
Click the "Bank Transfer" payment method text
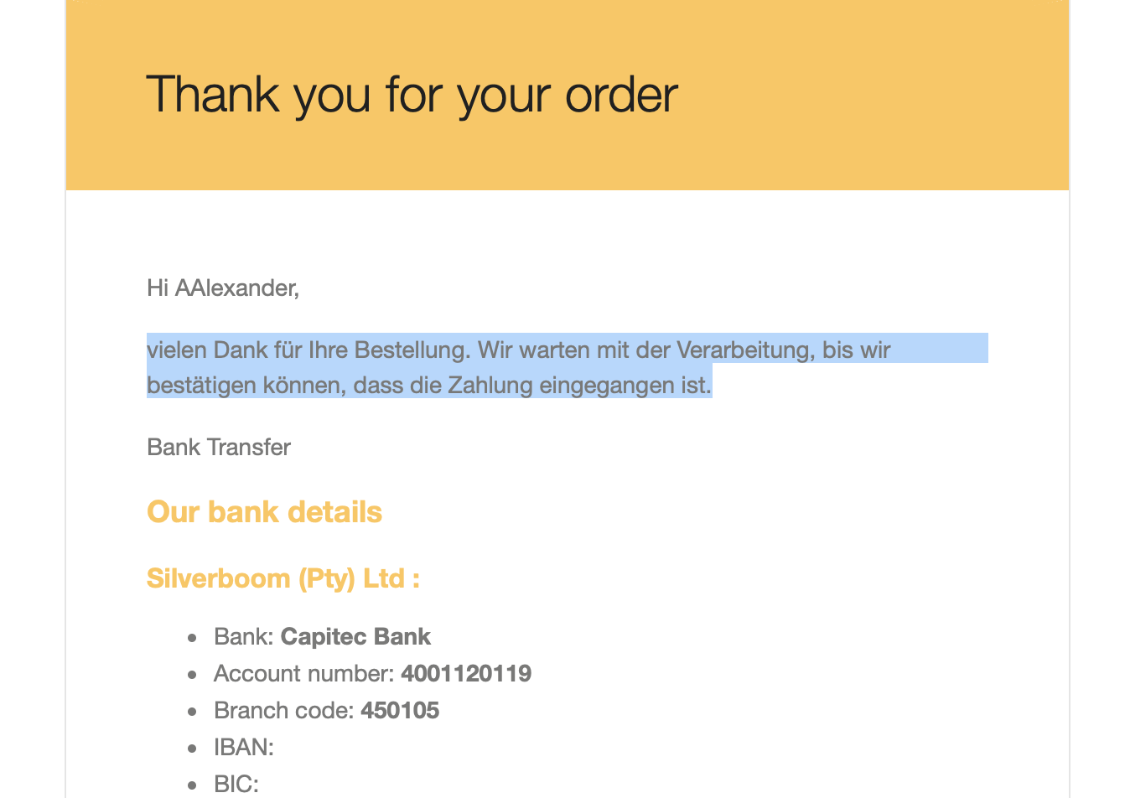219,447
